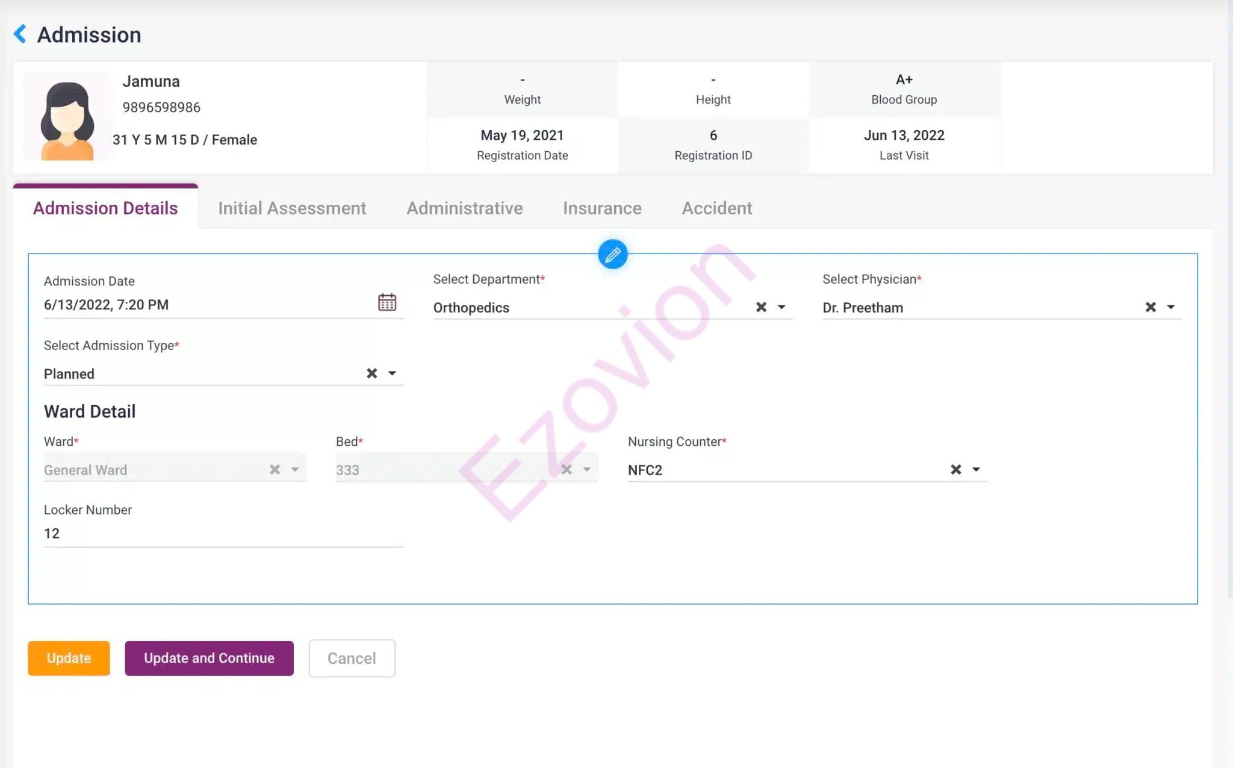The width and height of the screenshot is (1233, 768).
Task: Open the Insurance tab
Action: click(x=601, y=208)
